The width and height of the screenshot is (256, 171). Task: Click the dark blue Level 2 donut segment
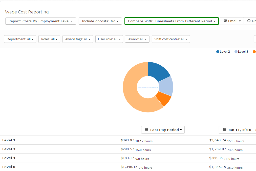coord(158,70)
